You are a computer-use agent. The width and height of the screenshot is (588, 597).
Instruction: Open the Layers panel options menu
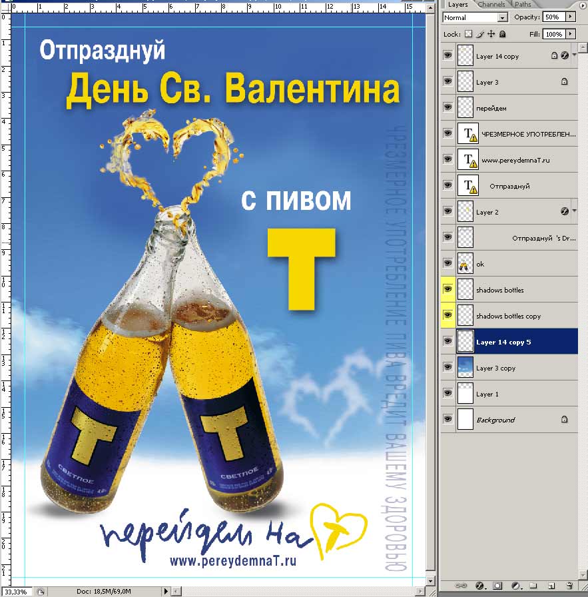583,5
